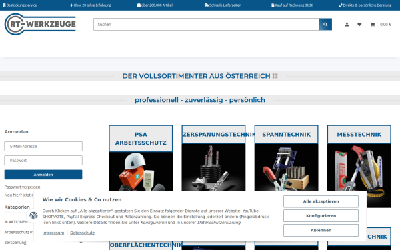Click the search magnifier button
The width and height of the screenshot is (400, 250).
point(325,25)
